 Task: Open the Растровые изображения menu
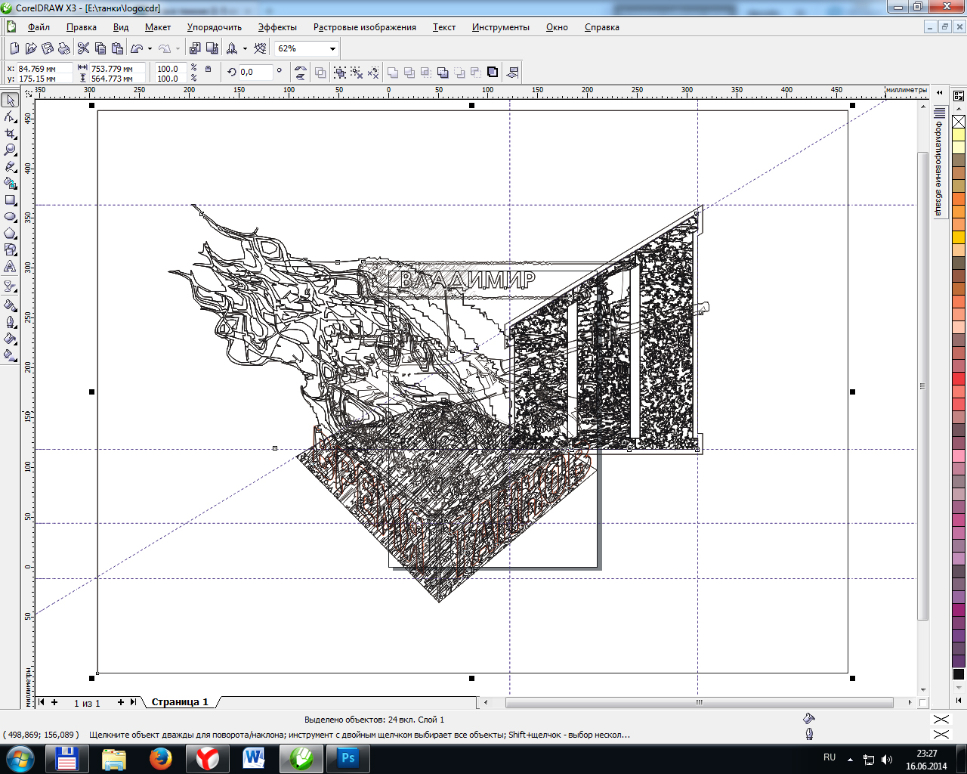365,27
